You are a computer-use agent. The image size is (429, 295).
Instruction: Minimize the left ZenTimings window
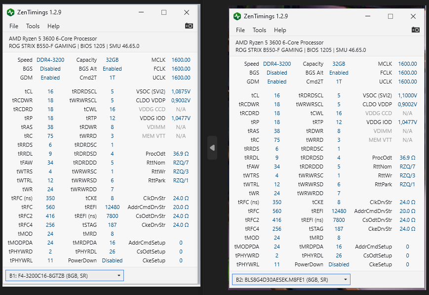pyautogui.click(x=141, y=12)
